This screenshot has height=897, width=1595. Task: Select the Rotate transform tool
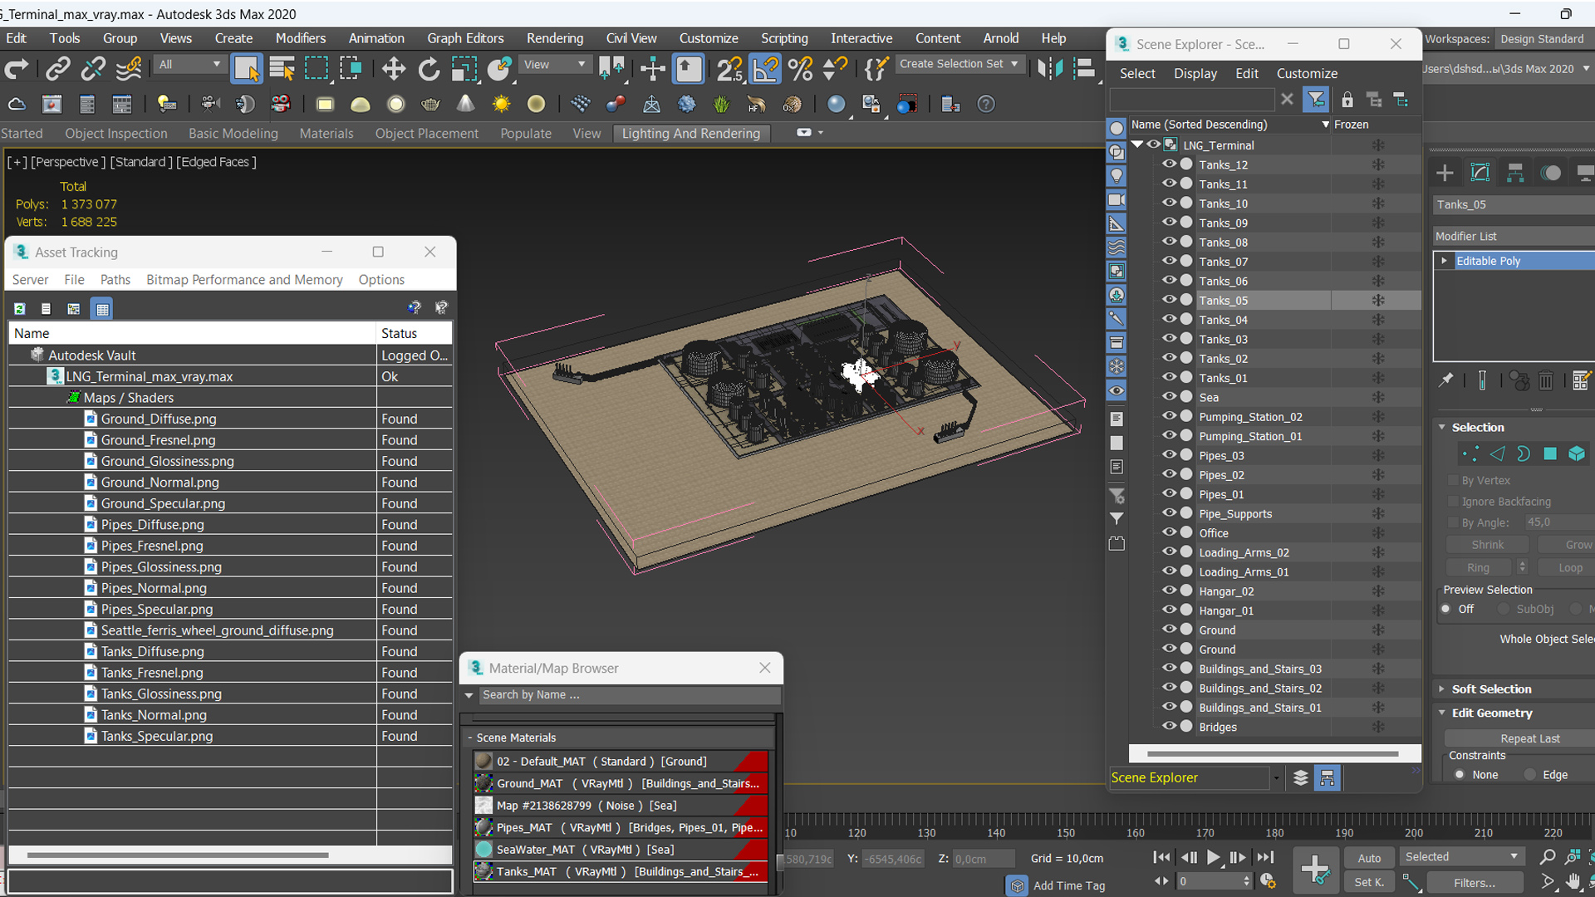[x=429, y=69]
